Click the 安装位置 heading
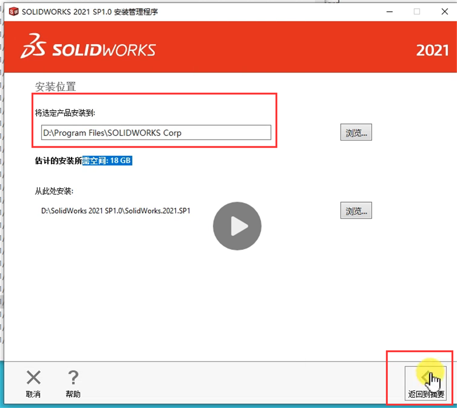The image size is (457, 408). pos(55,86)
